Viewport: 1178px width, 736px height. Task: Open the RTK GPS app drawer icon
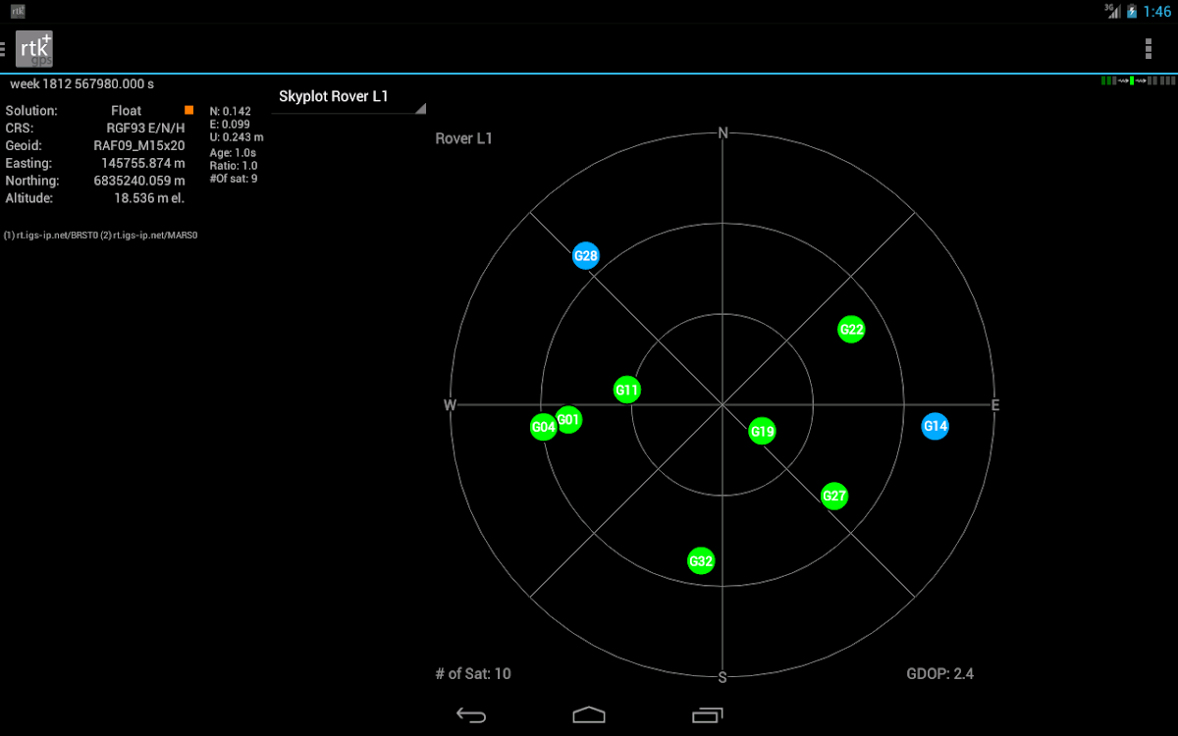33,48
